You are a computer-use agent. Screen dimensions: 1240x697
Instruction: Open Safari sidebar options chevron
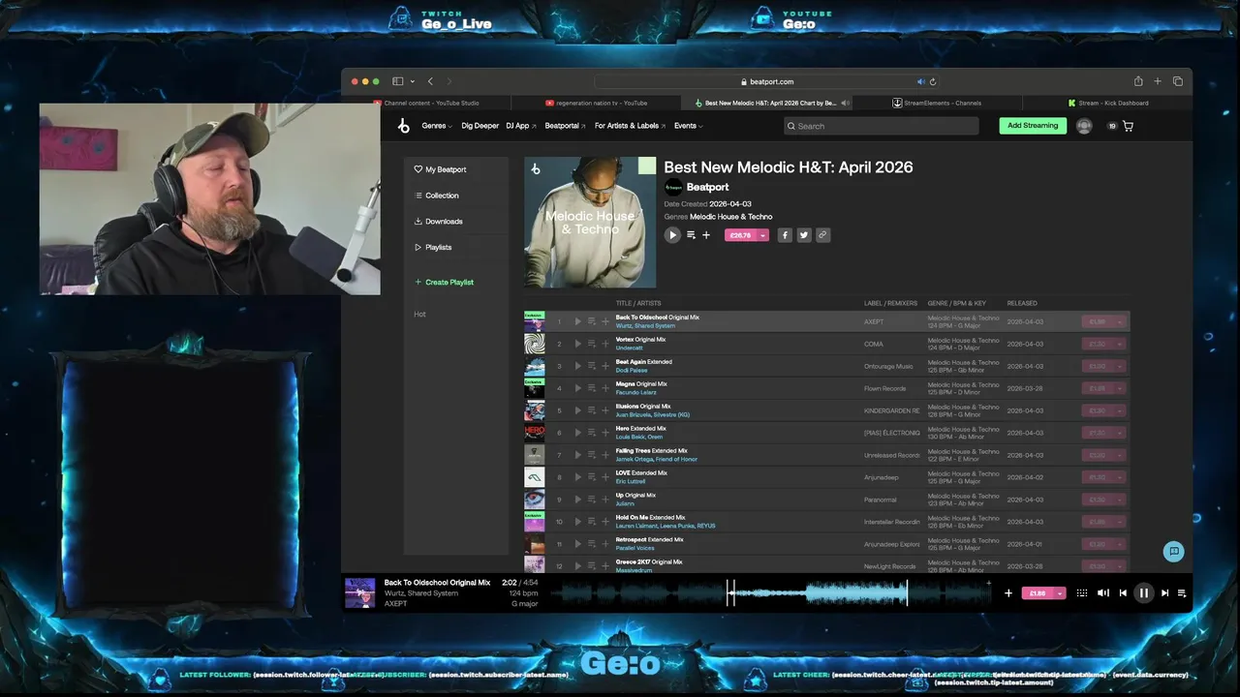413,81
